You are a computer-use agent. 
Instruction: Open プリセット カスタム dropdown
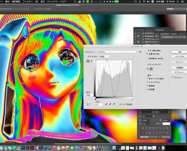click(x=117, y=52)
